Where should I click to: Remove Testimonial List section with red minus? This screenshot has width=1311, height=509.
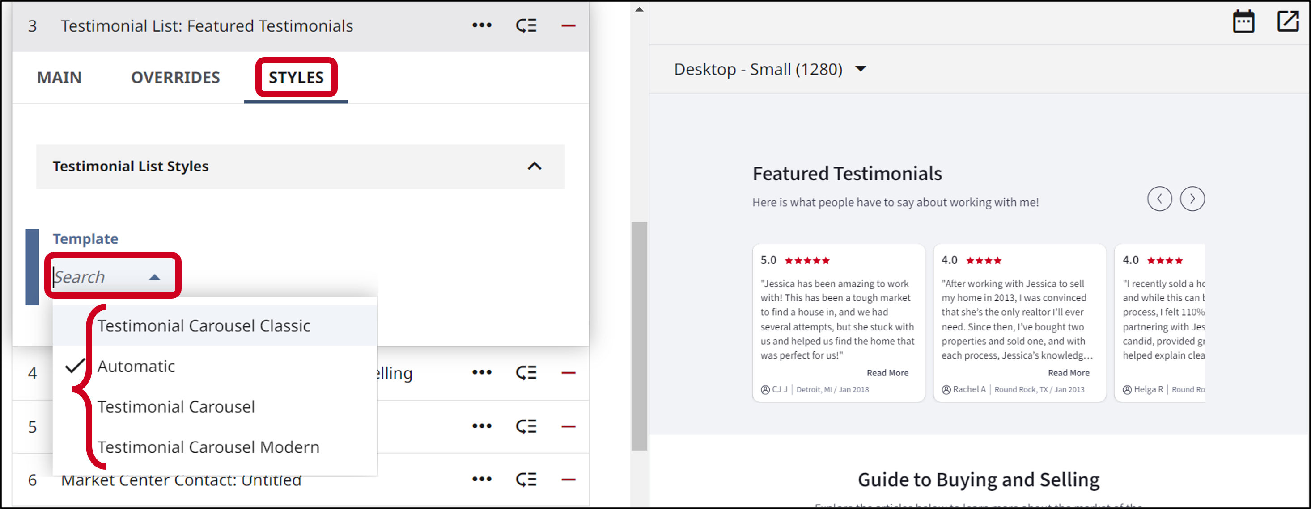tap(569, 25)
